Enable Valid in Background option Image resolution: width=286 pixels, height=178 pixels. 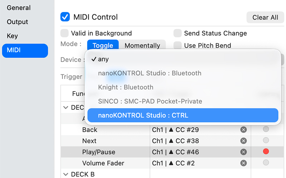[x=65, y=33]
